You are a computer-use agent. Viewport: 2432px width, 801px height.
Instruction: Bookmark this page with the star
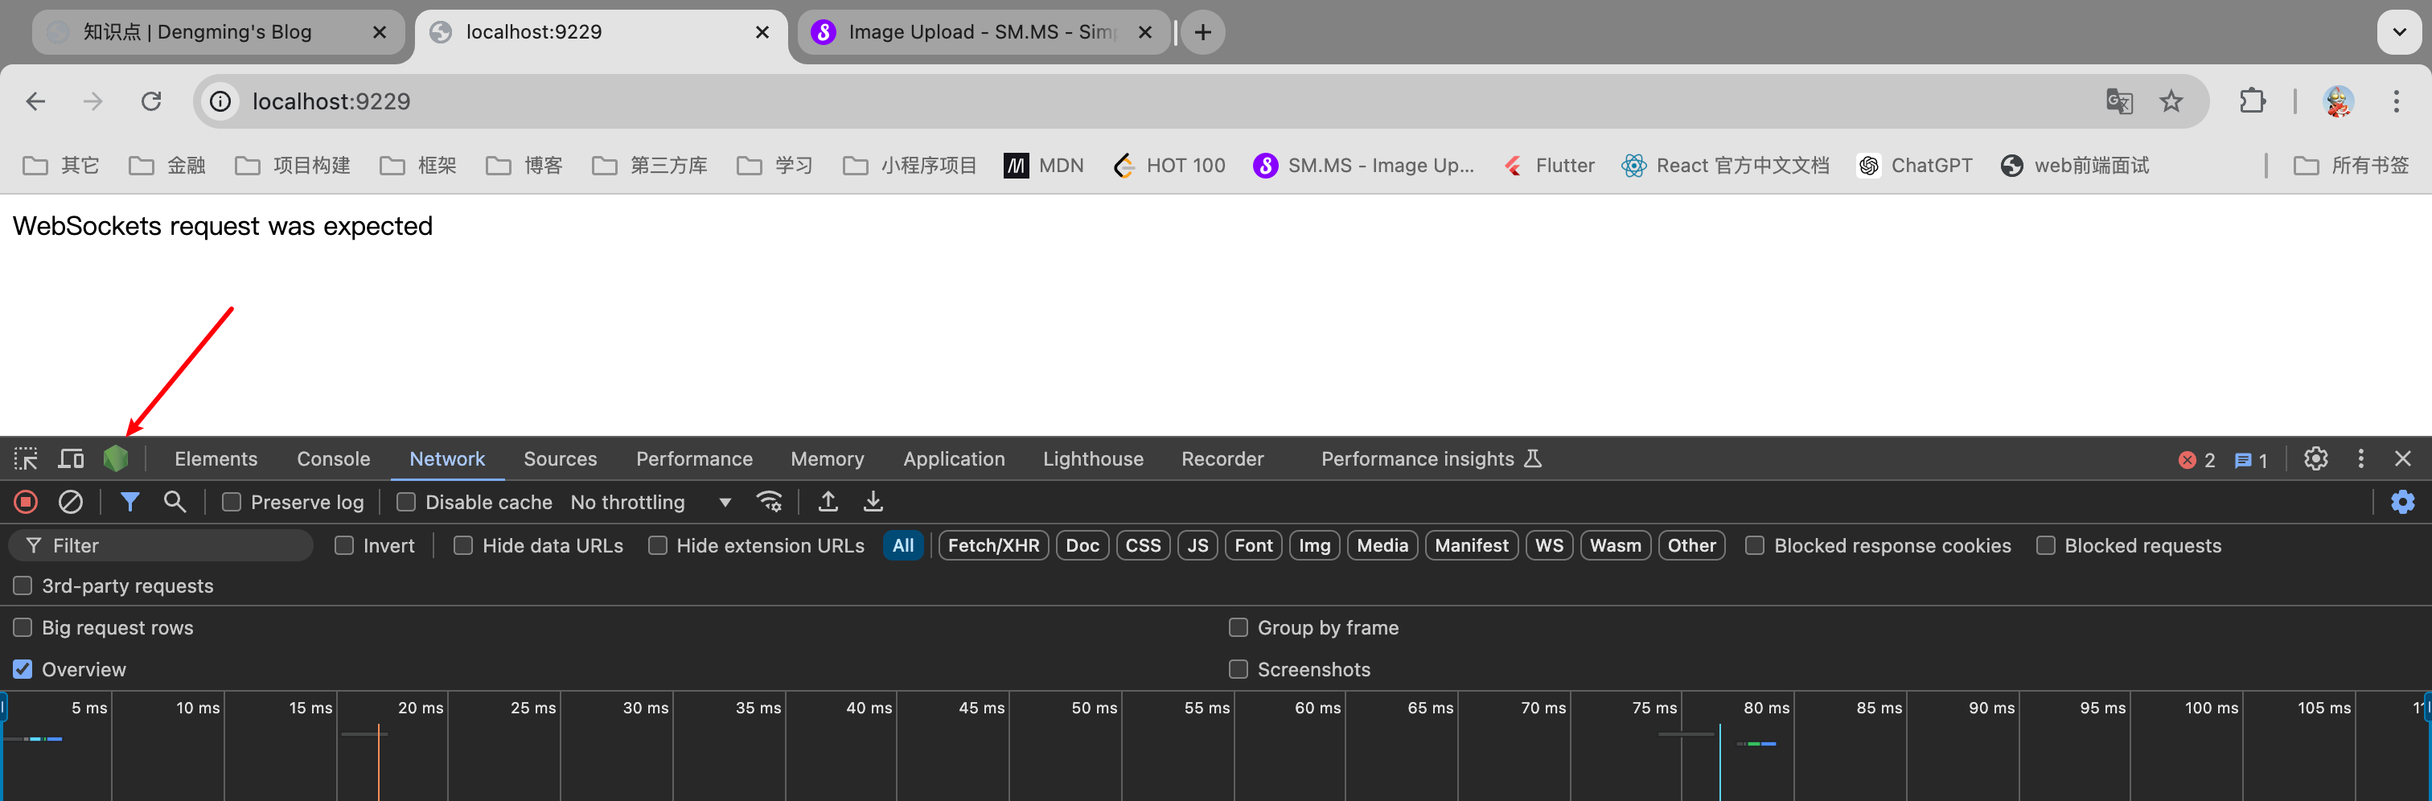pos(2171,101)
